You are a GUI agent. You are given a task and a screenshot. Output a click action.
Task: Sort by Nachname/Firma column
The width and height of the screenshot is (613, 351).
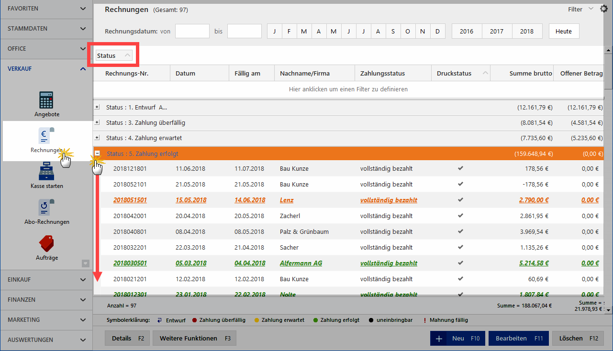click(x=314, y=73)
